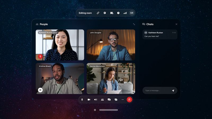Leave the call with the red button
The height and width of the screenshot is (119, 212).
click(x=129, y=100)
